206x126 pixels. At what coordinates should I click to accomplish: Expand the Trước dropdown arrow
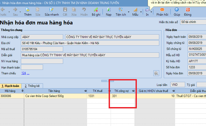pyautogui.click(x=9, y=12)
